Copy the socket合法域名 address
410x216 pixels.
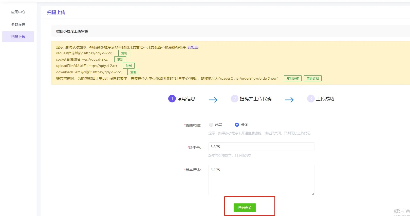pos(120,60)
